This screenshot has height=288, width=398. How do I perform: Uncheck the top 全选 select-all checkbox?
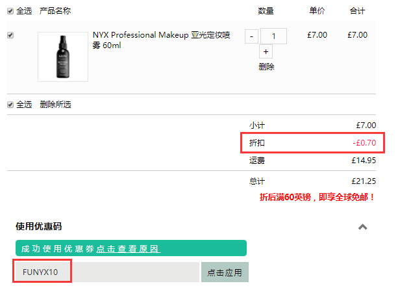pyautogui.click(x=10, y=11)
